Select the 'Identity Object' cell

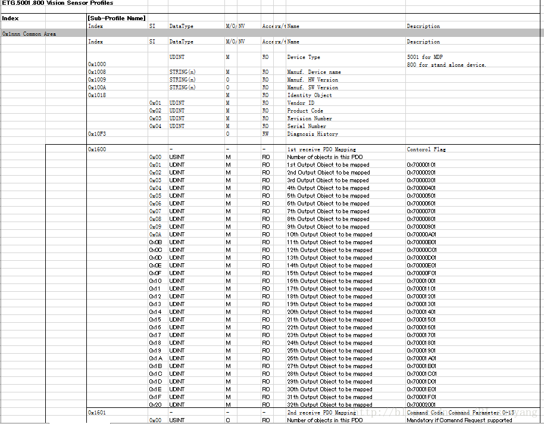pyautogui.click(x=309, y=95)
